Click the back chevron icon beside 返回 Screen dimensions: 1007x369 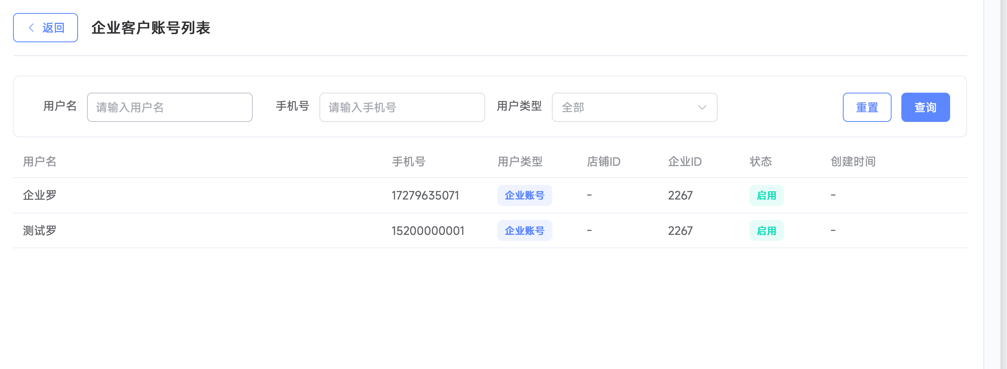pyautogui.click(x=31, y=28)
